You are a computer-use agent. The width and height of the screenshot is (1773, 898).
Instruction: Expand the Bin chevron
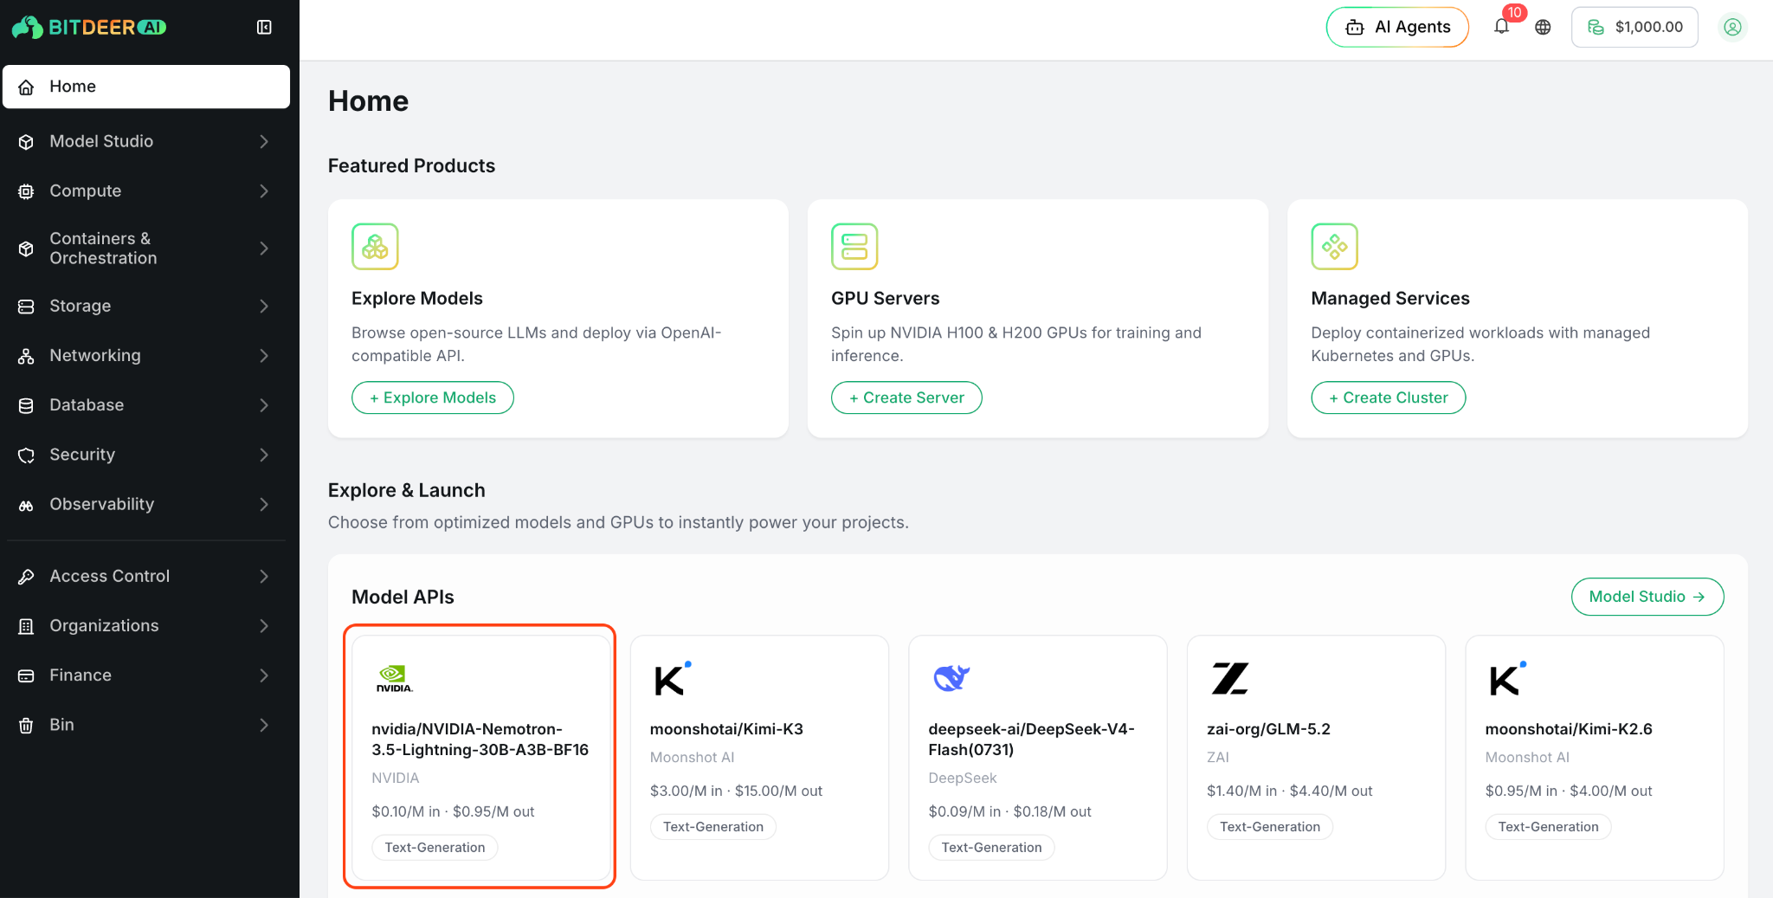(x=264, y=725)
